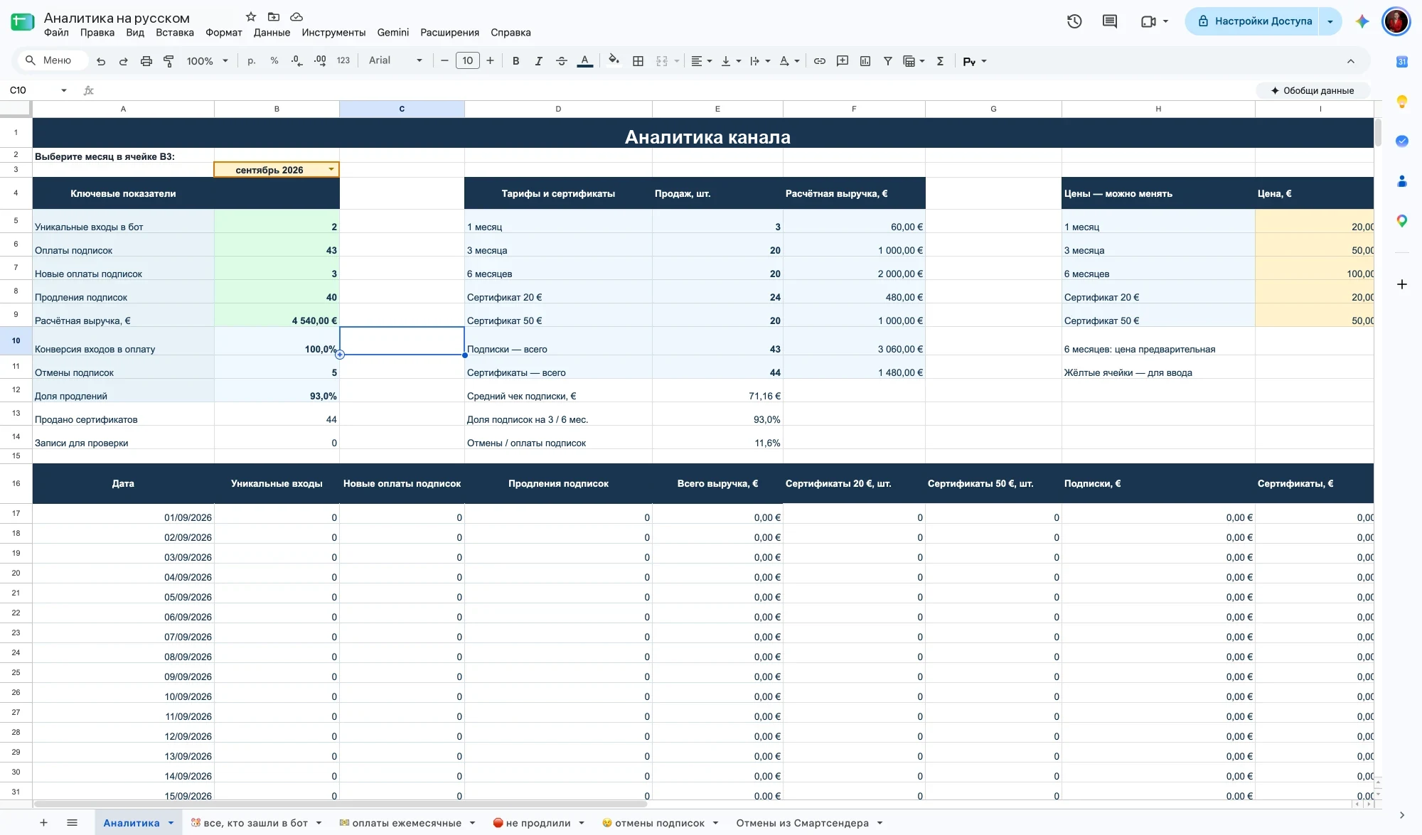This screenshot has width=1422, height=835.
Task: Open the fill color bucket
Action: click(614, 61)
